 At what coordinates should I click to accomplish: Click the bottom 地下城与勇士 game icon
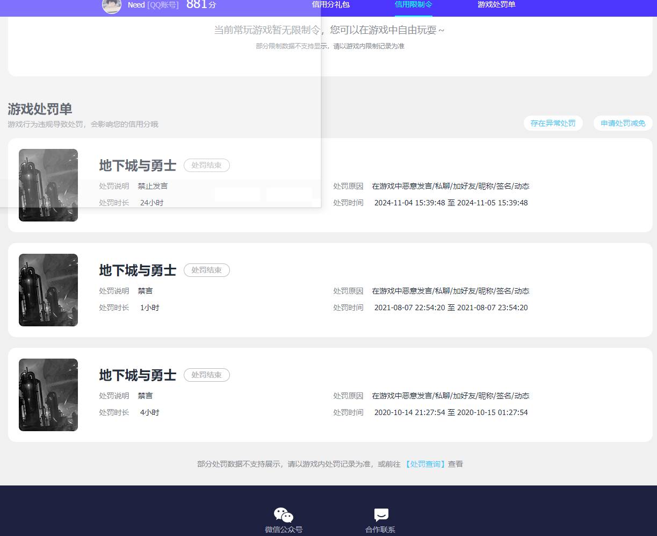(48, 395)
